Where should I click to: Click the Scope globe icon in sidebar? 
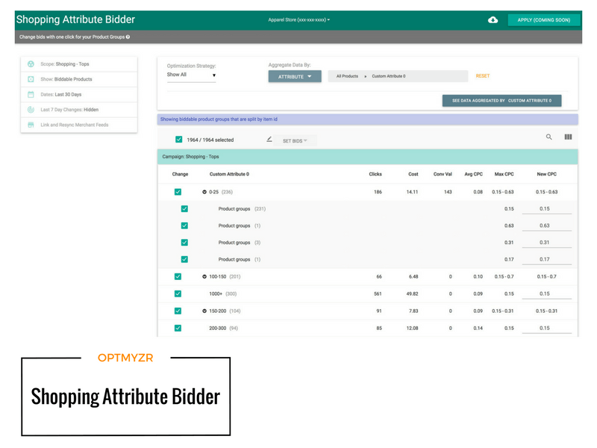point(31,64)
